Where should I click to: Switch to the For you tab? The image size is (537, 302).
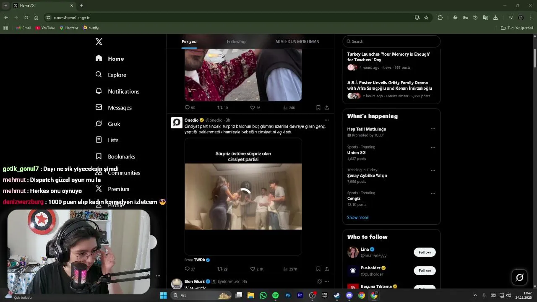coord(189,42)
